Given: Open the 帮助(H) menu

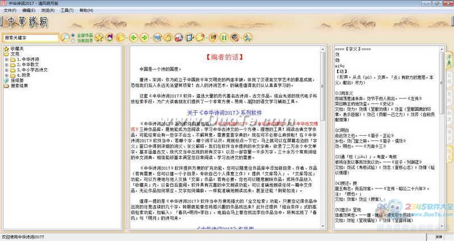Looking at the screenshot, I should [x=86, y=10].
